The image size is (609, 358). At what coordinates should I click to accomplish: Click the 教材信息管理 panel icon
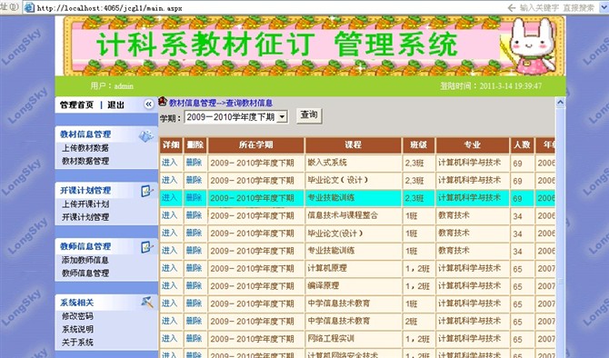coord(146,135)
